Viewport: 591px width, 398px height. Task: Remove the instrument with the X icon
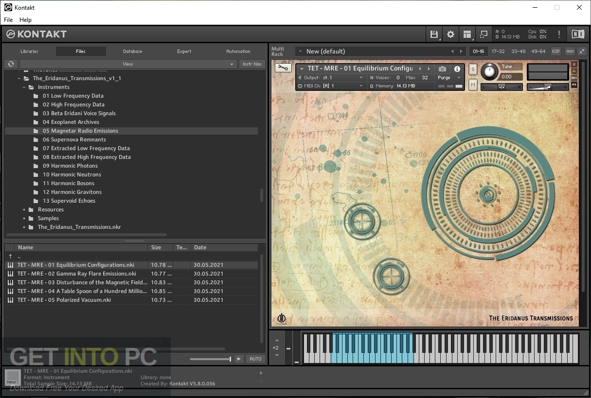574,64
